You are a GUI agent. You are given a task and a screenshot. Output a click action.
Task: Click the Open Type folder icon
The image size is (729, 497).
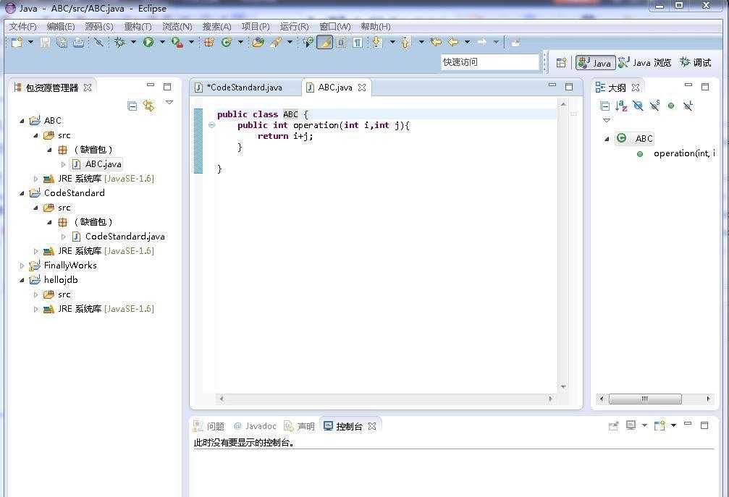pyautogui.click(x=258, y=42)
